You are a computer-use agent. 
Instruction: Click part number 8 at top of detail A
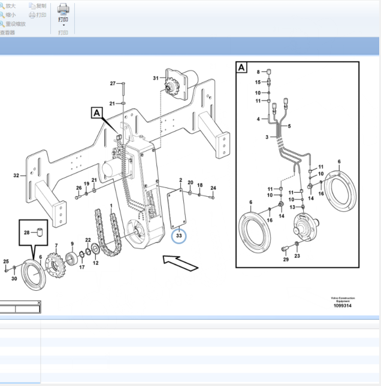[259, 71]
